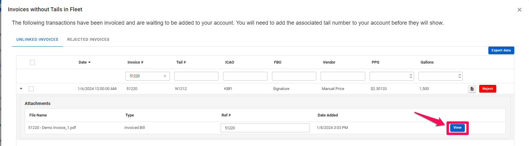
Task: Click the Tail # filter field
Action: click(x=196, y=76)
